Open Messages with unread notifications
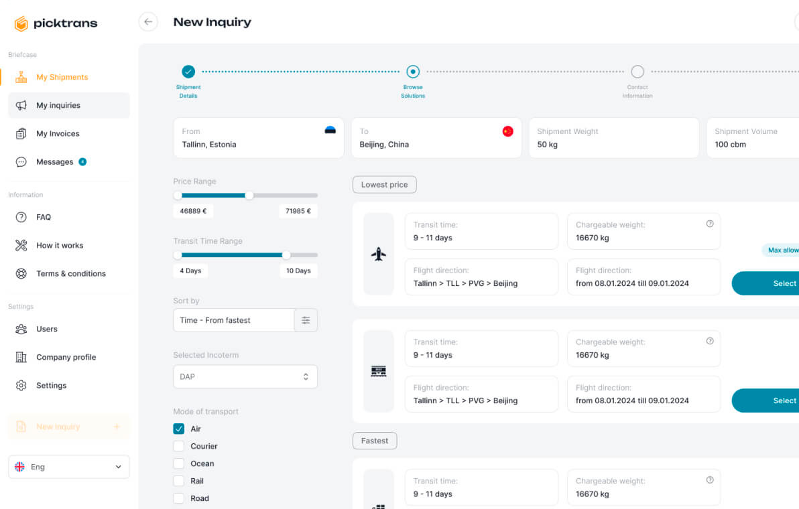The image size is (799, 509). [55, 161]
